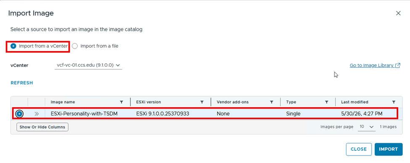The height and width of the screenshot is (163, 410).
Task: Click the CLOSE button
Action: click(359, 149)
